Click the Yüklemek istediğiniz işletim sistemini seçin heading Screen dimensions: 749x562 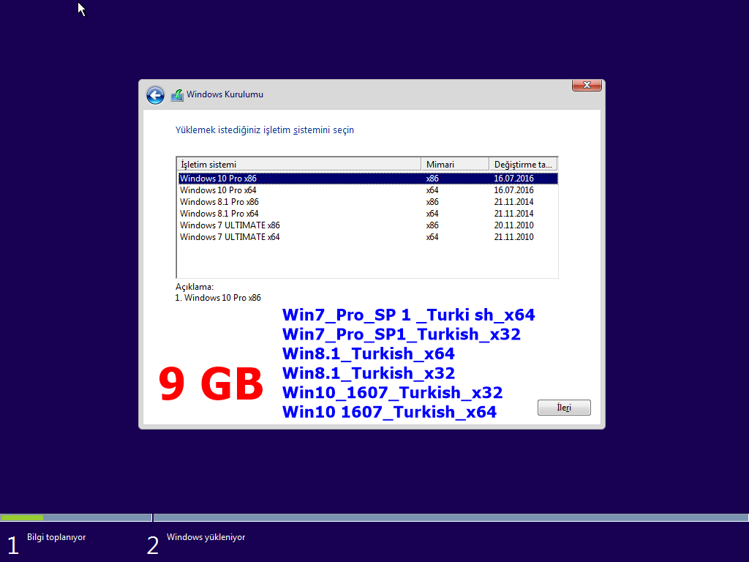(x=265, y=130)
